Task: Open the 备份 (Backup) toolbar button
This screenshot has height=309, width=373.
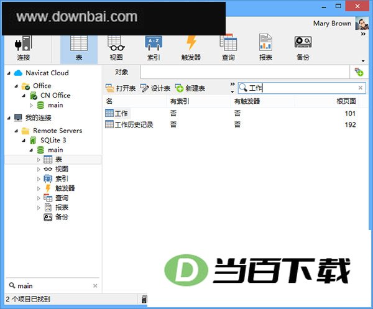Action: 303,48
